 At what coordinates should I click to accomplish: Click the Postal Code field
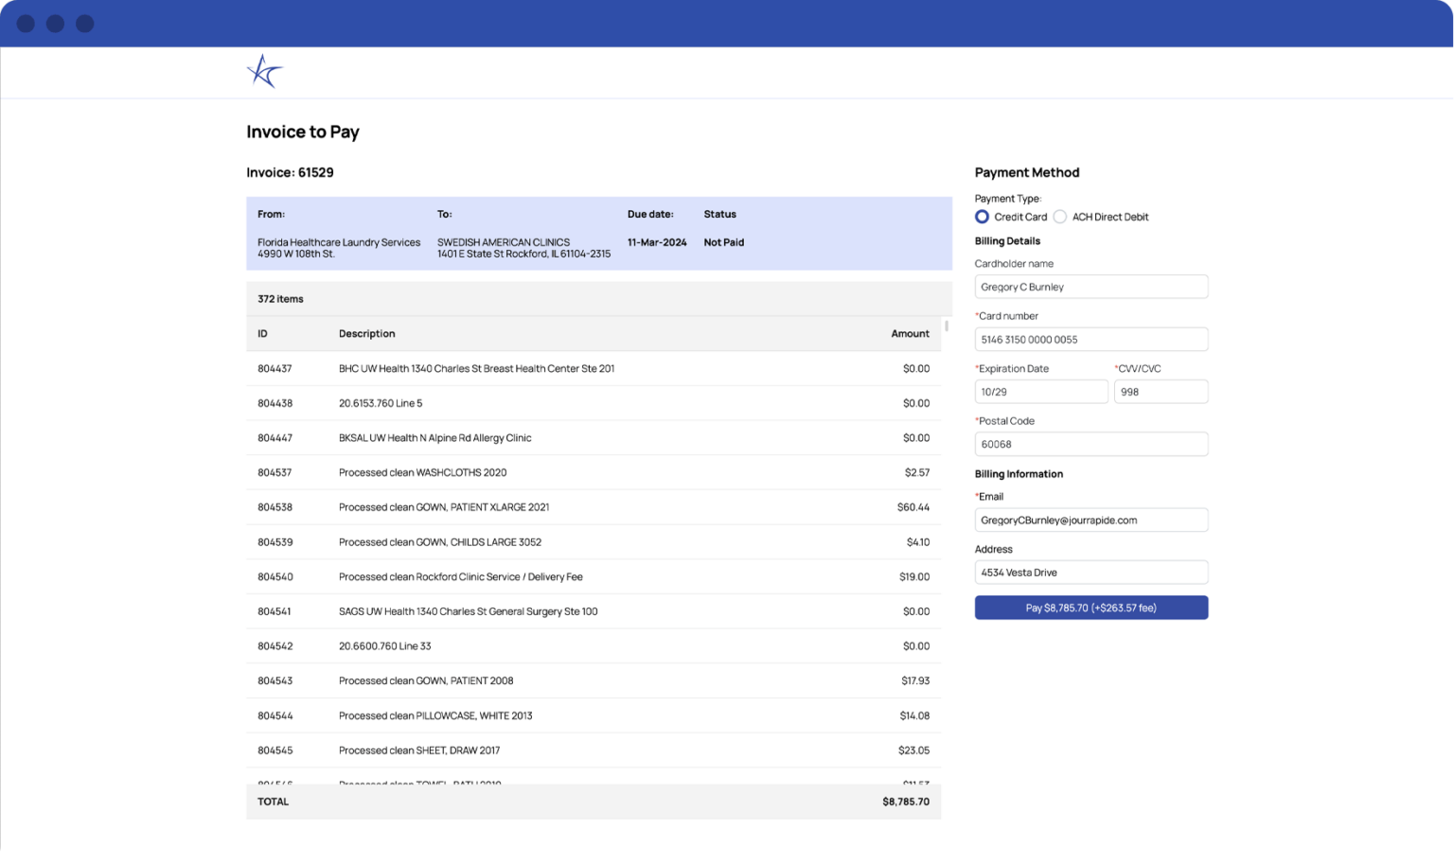point(1090,443)
